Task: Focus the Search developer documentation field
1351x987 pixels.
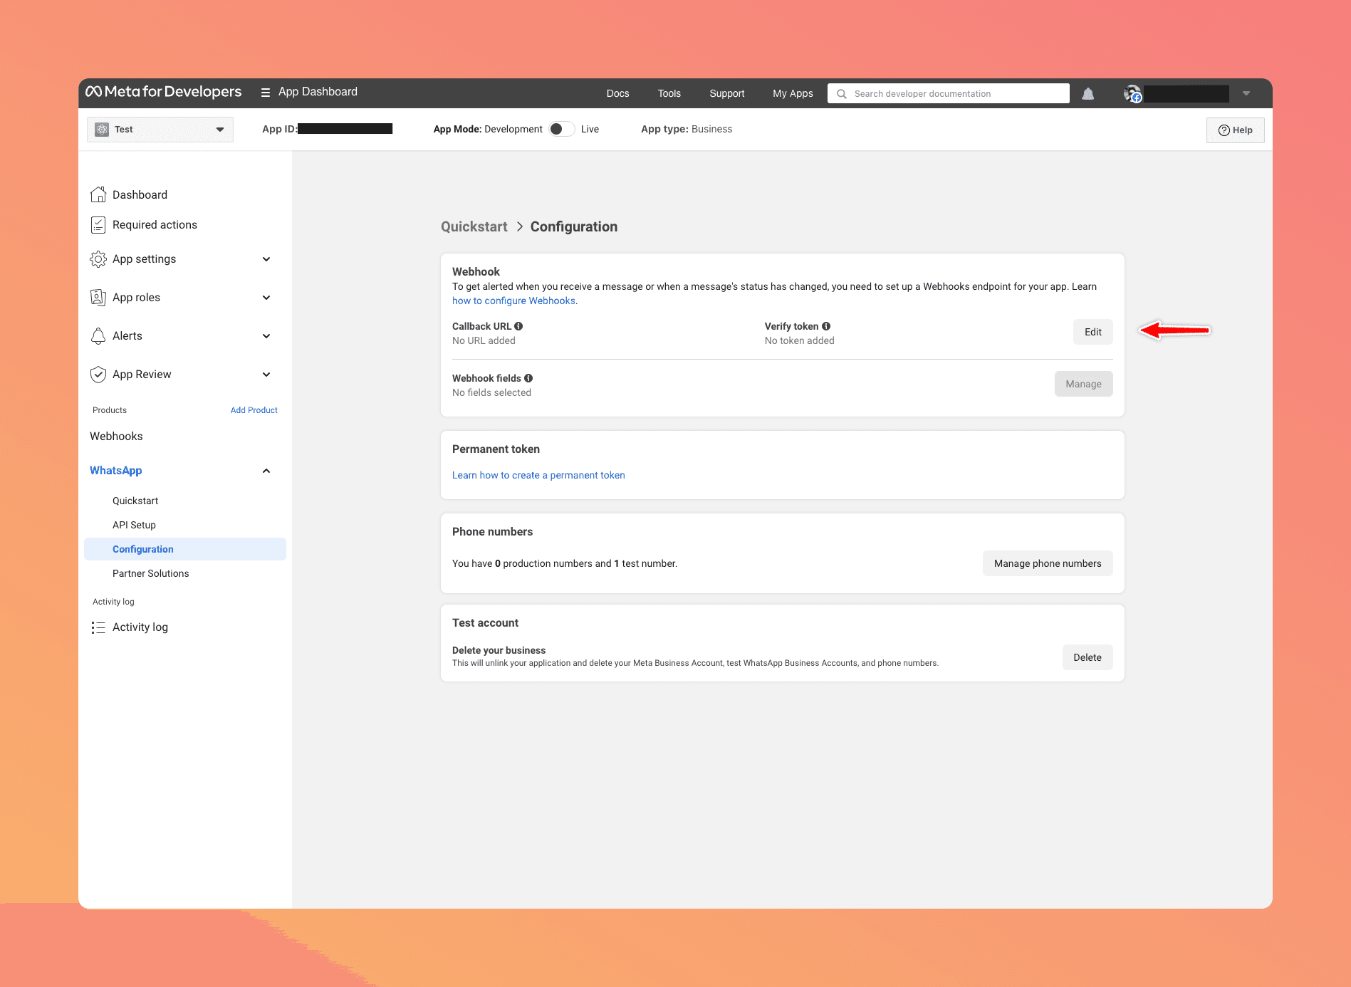Action: pyautogui.click(x=949, y=93)
